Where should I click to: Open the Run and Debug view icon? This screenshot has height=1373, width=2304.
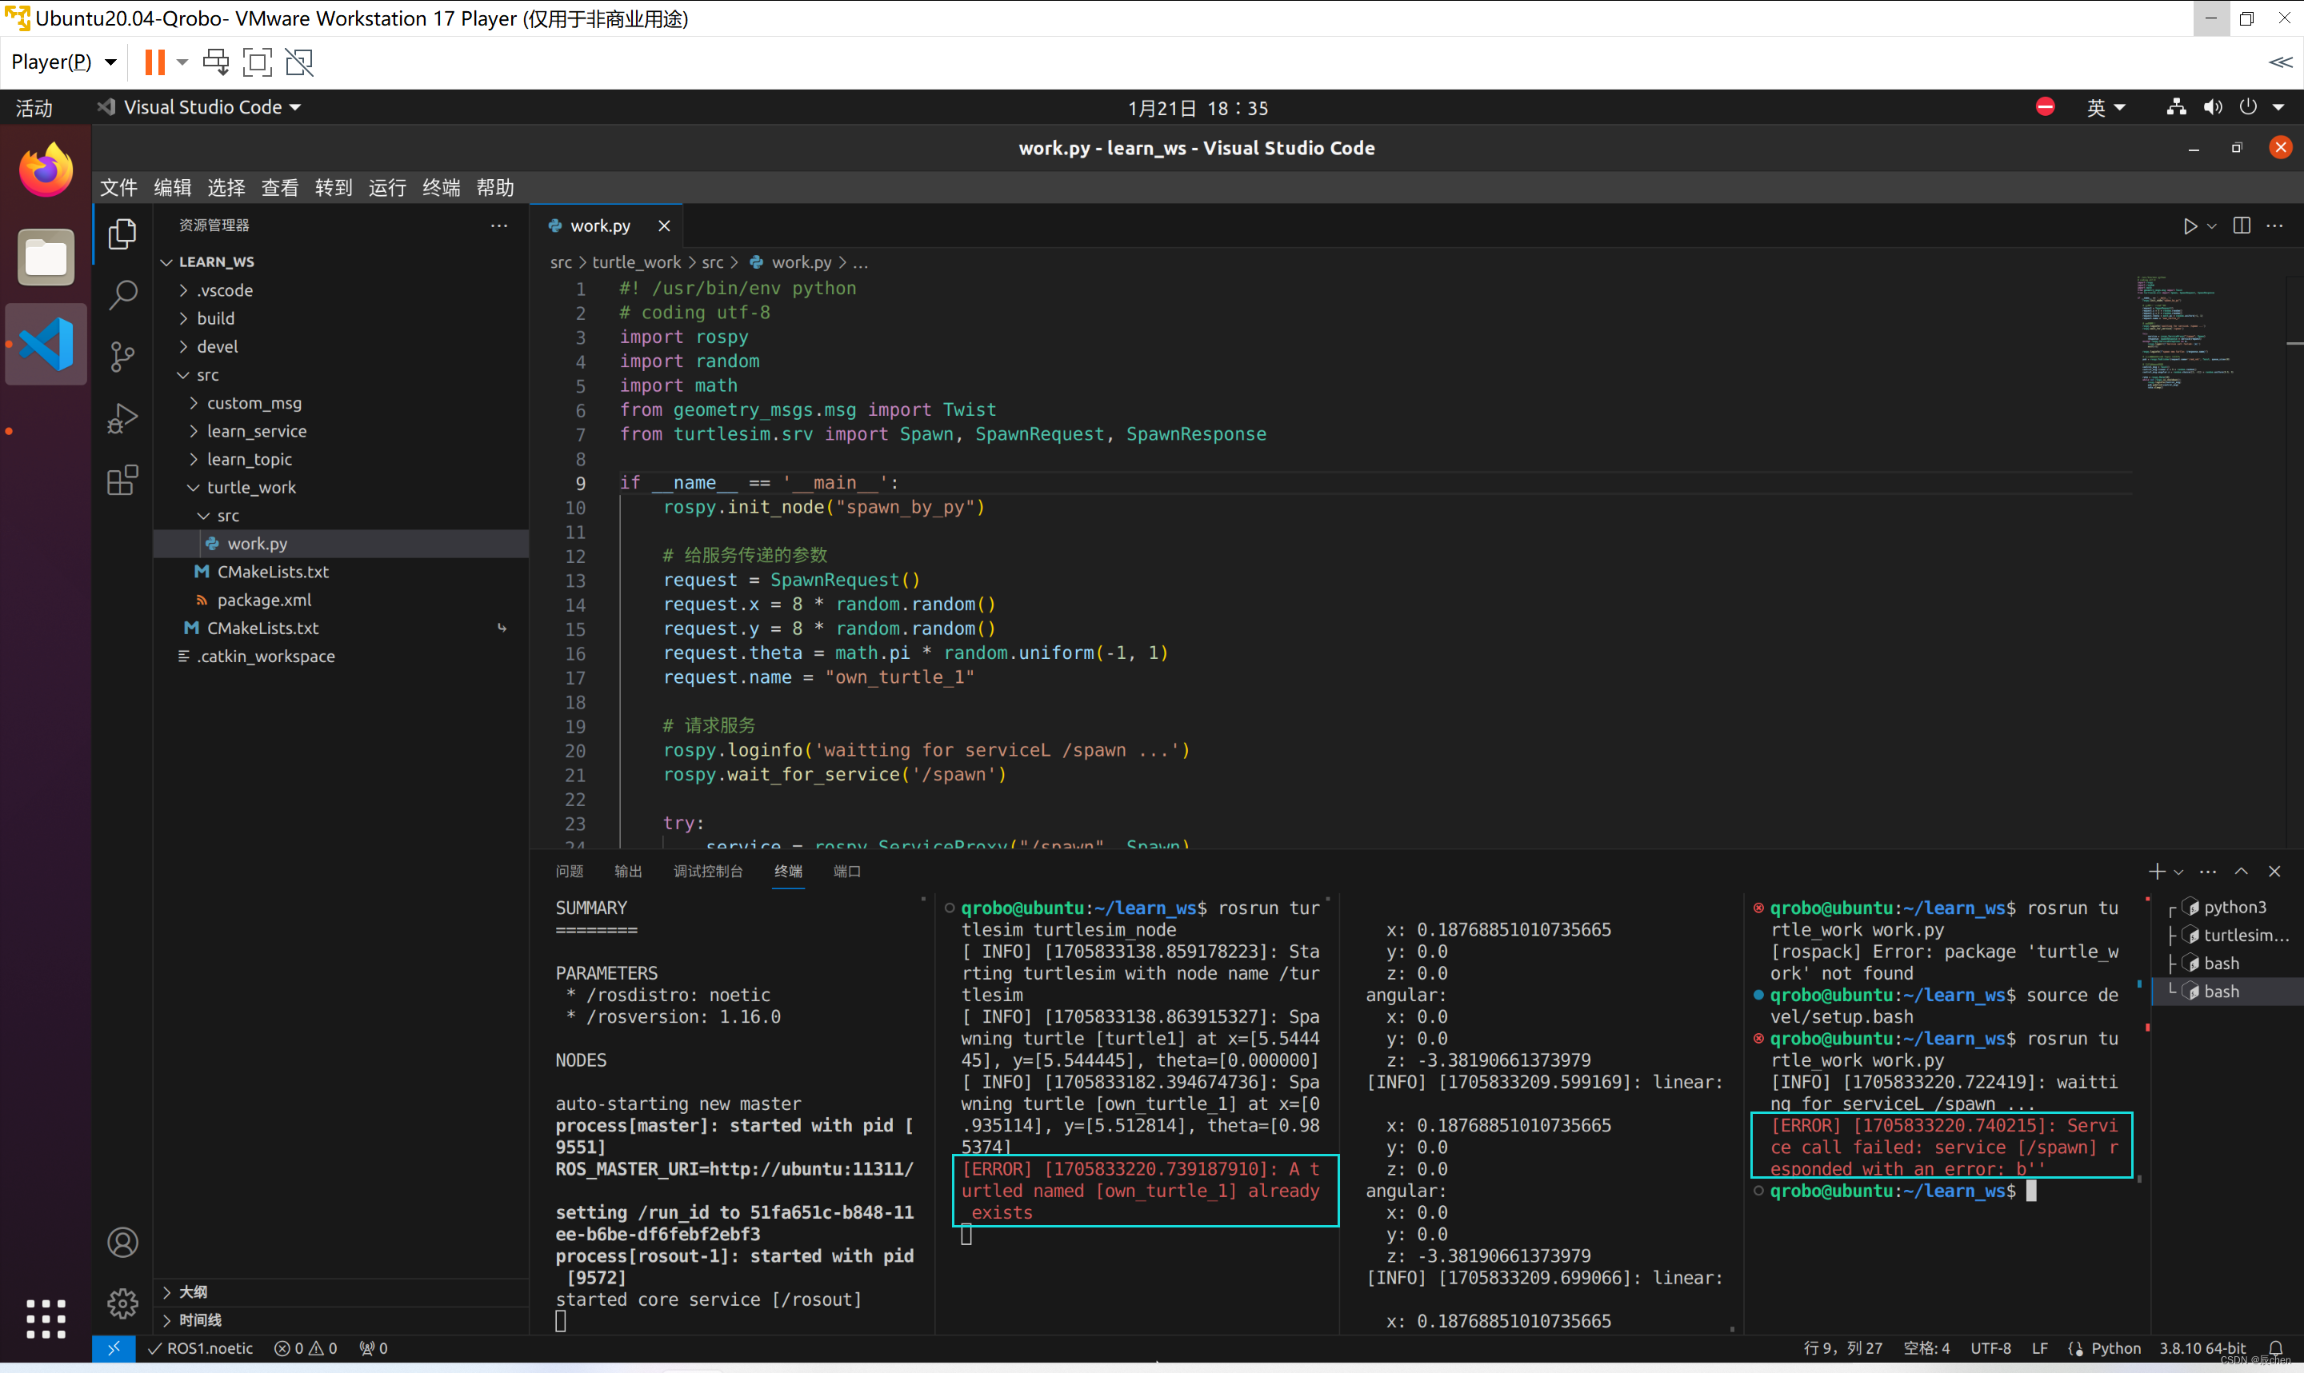coord(122,418)
